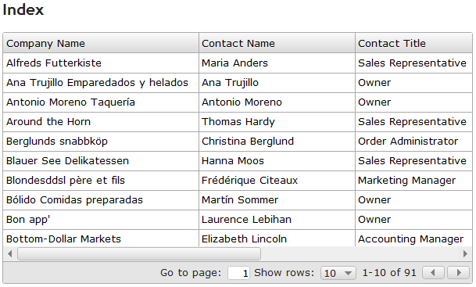Go to the previous page arrow
Viewport: 476px width, 287px height.
pos(434,273)
